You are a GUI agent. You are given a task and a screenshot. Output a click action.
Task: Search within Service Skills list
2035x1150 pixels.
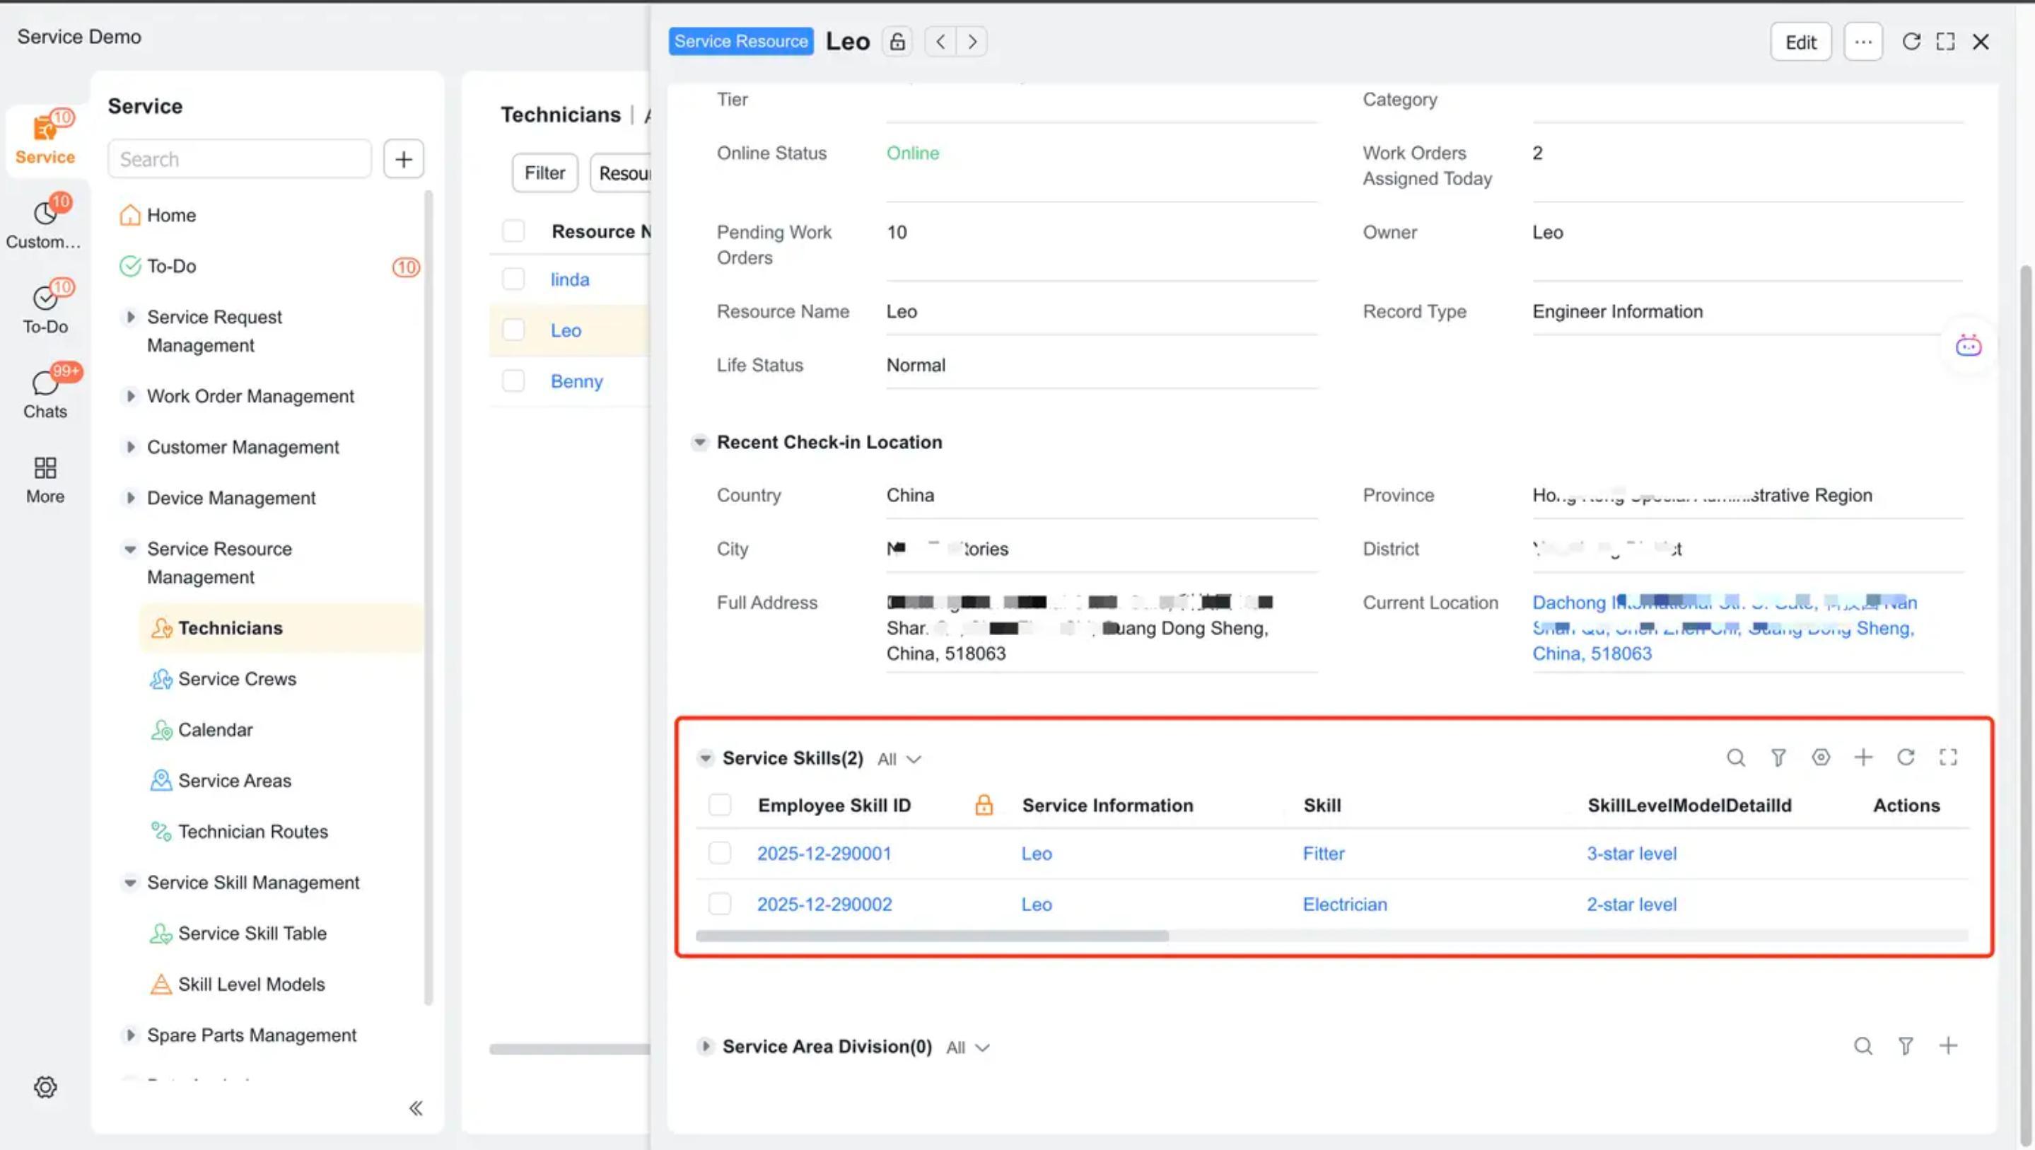pos(1736,758)
